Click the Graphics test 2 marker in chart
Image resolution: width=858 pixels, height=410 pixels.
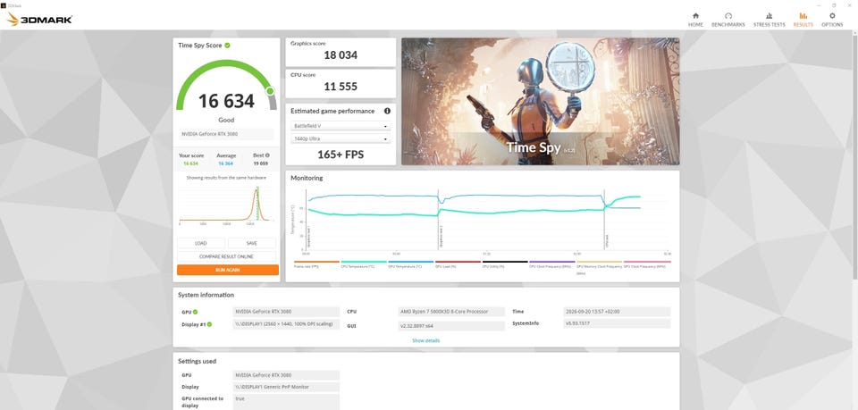[439, 222]
